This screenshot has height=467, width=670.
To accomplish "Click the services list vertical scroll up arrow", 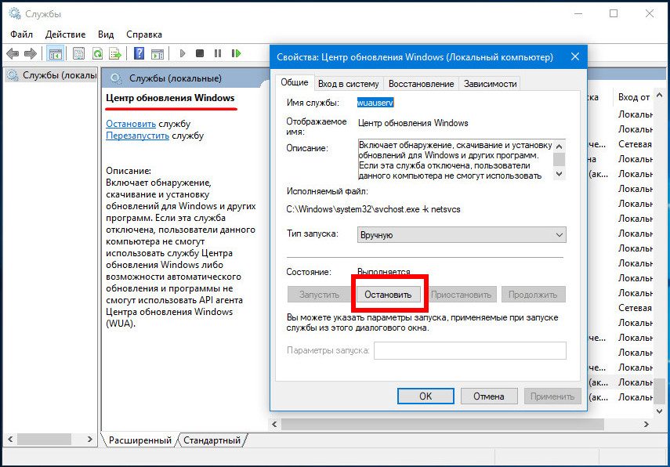I will tap(659, 96).
